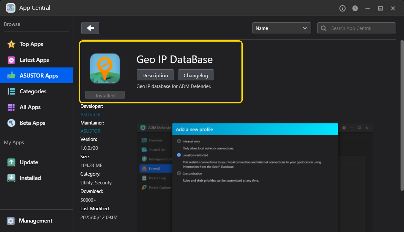Maximize the App Central window
The image size is (404, 232).
pyautogui.click(x=380, y=9)
